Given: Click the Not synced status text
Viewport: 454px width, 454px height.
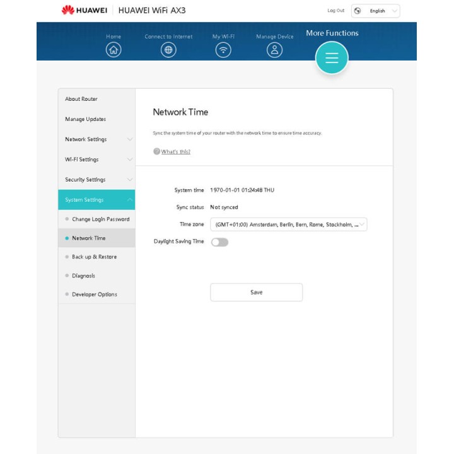Looking at the screenshot, I should tap(224, 207).
